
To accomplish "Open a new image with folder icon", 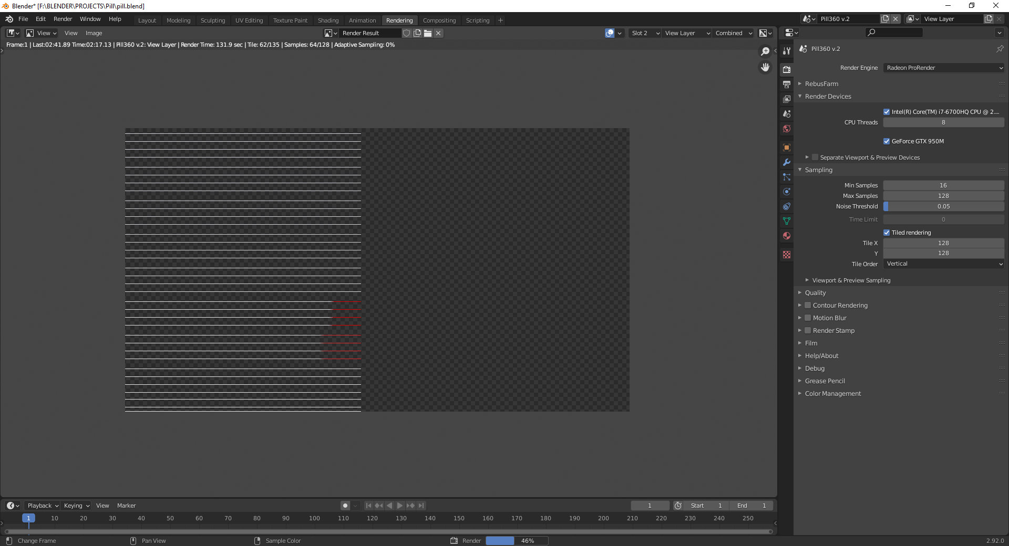I will (428, 33).
